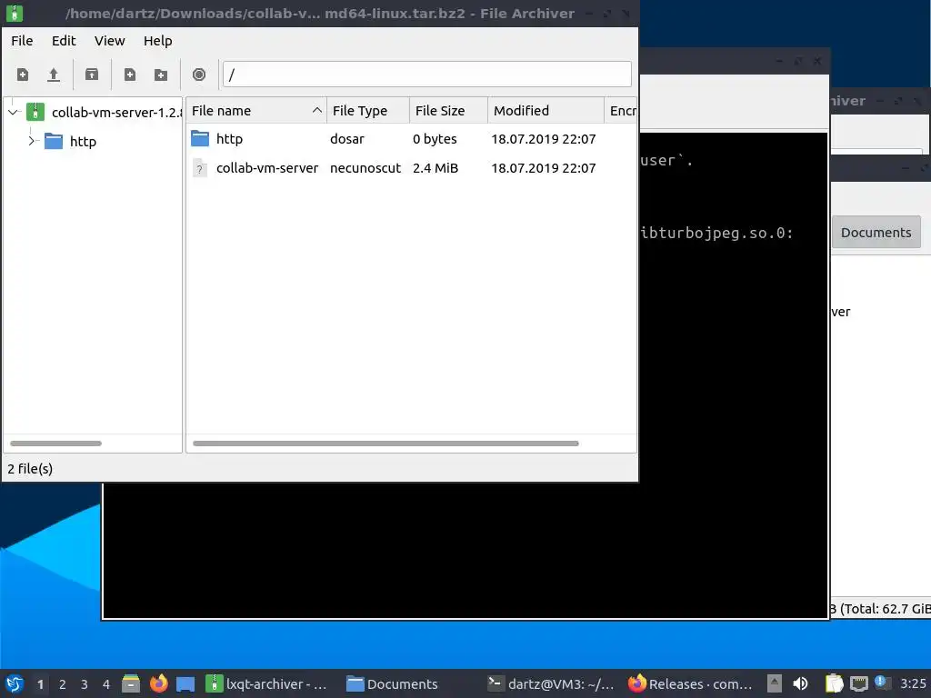
Task: Sort by File name column header
Action: (255, 111)
